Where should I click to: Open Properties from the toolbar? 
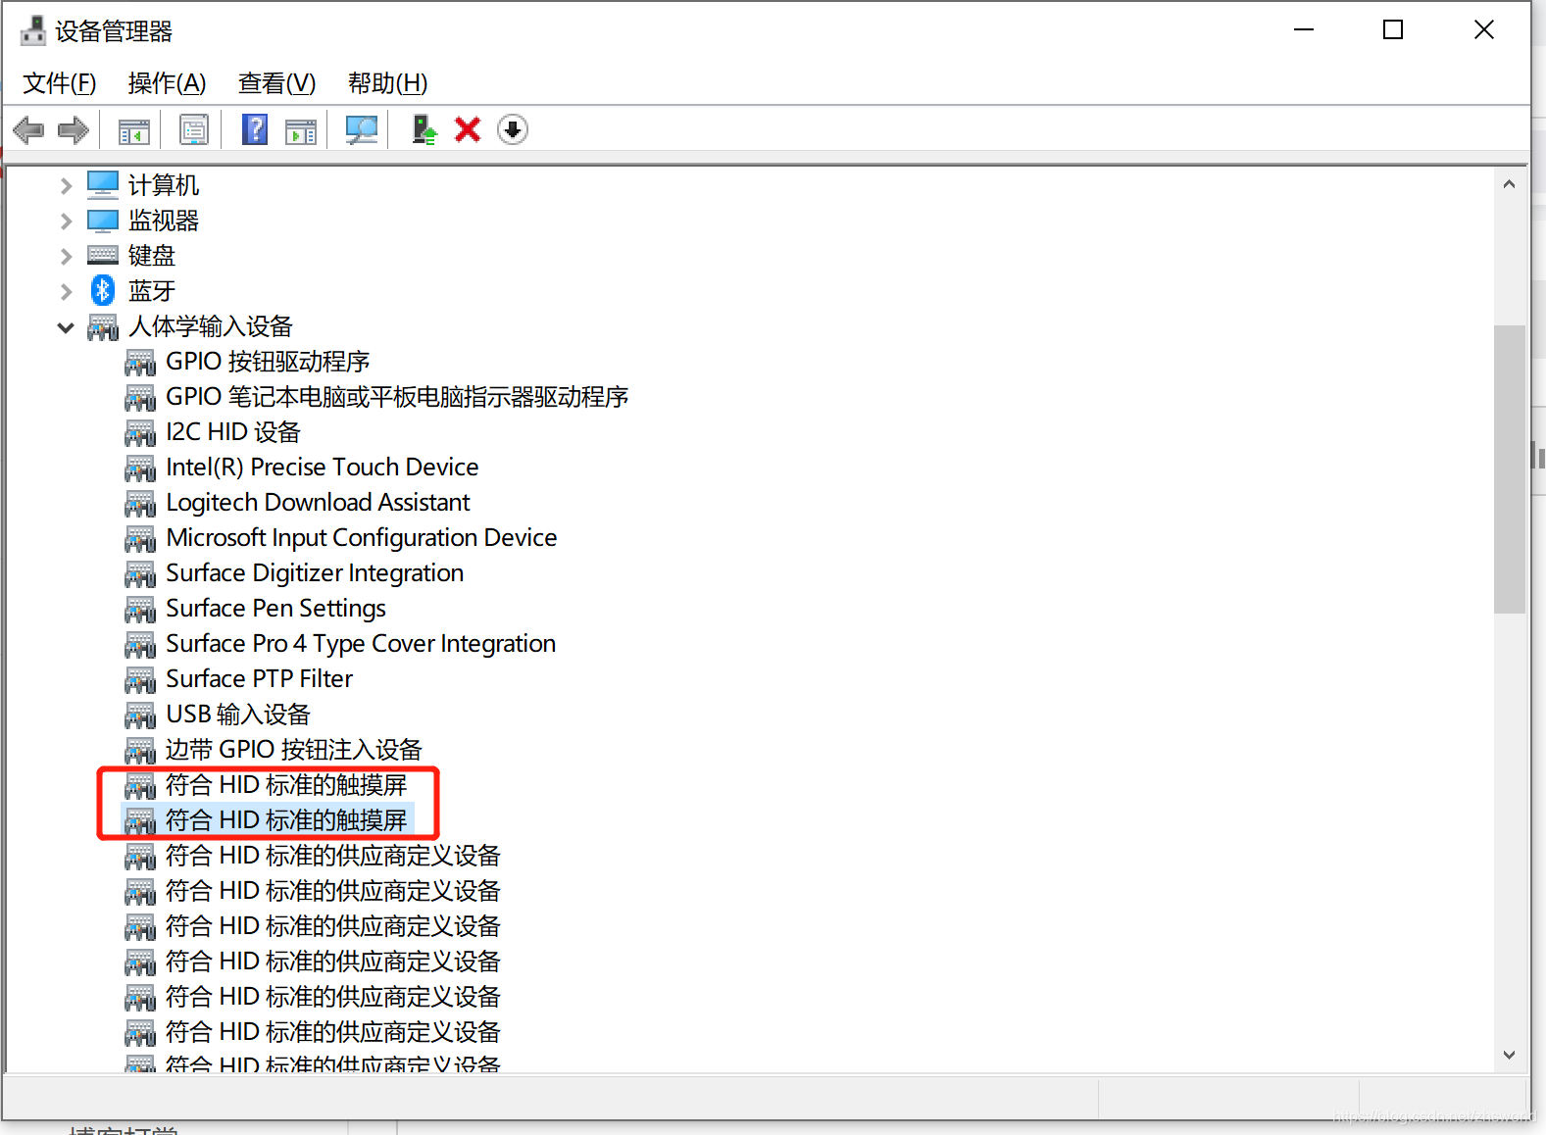(x=194, y=129)
